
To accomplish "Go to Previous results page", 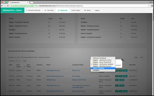I will pos(12,61).
